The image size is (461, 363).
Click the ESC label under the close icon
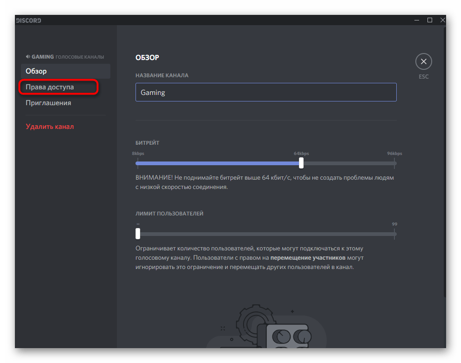[x=423, y=77]
